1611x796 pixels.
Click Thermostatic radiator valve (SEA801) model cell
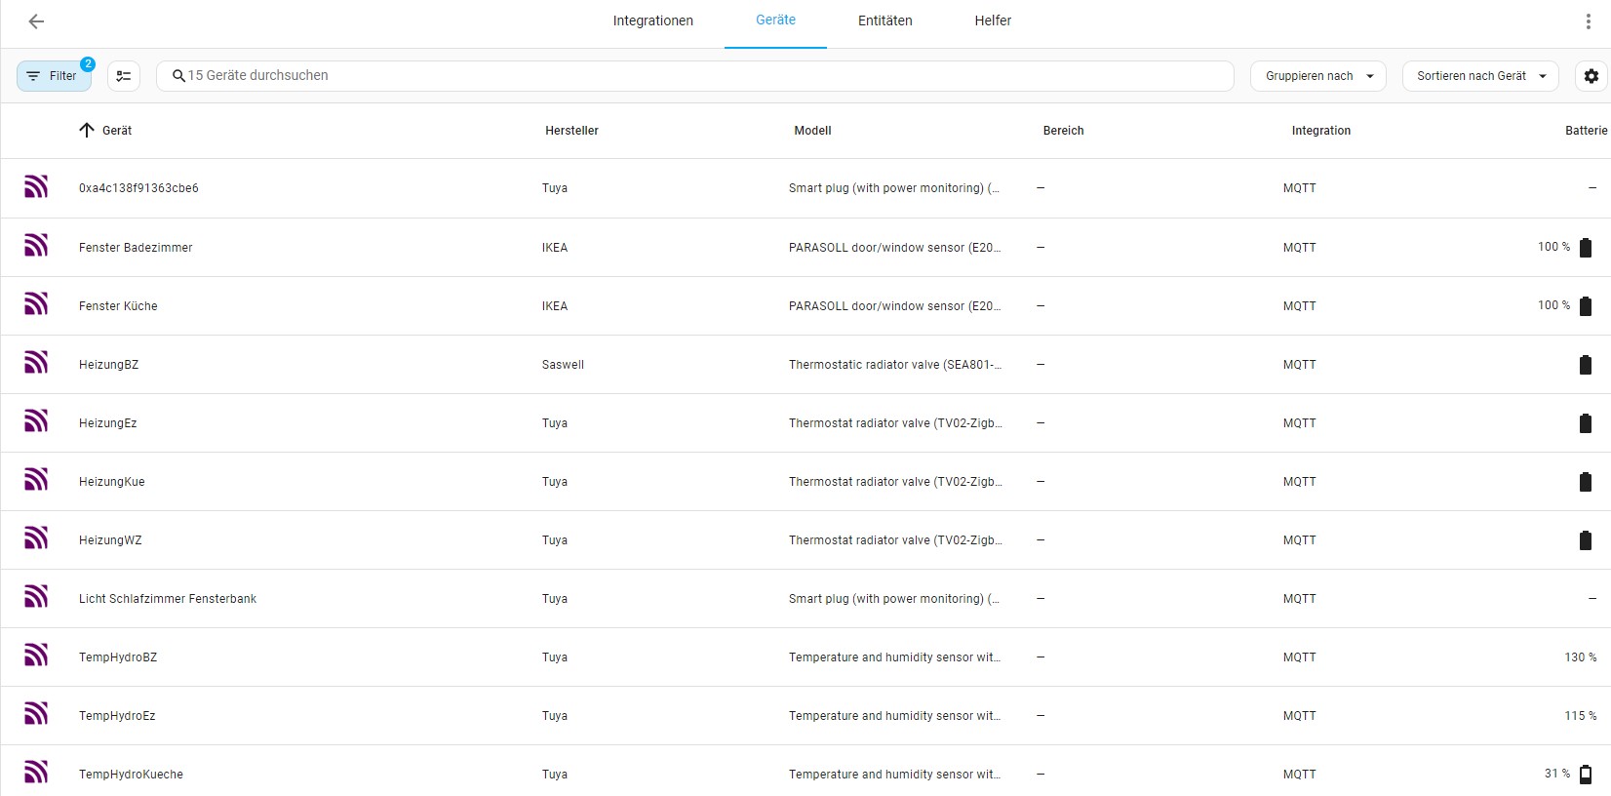(895, 365)
